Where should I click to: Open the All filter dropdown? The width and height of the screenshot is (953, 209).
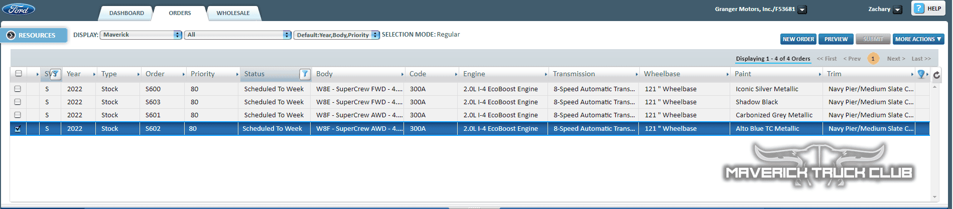238,35
